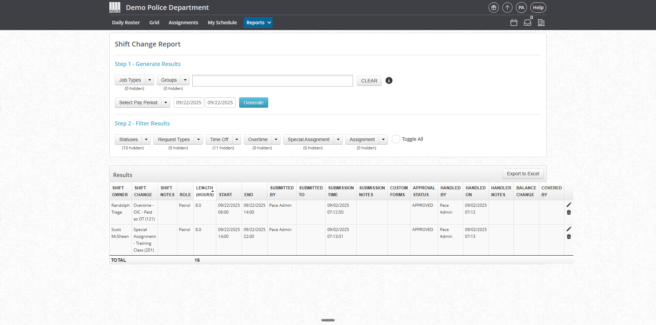Expand the Time Off filter dropdown arrow
Image resolution: width=656 pixels, height=325 pixels.
point(237,139)
